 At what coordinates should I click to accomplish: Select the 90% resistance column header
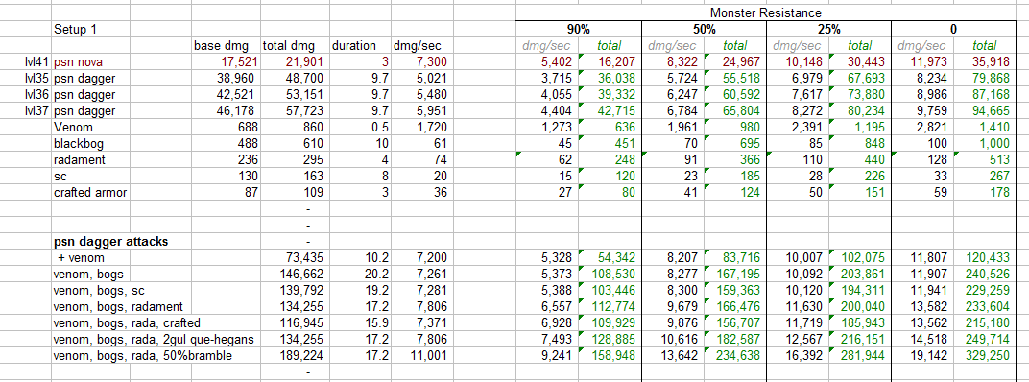[x=578, y=30]
